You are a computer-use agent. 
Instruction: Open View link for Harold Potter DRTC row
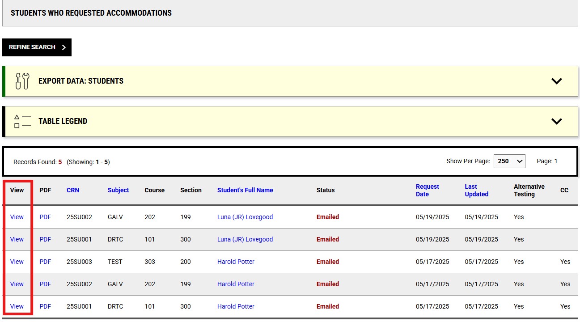(x=17, y=306)
